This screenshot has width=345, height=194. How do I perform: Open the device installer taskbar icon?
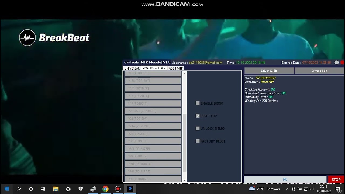(93, 189)
